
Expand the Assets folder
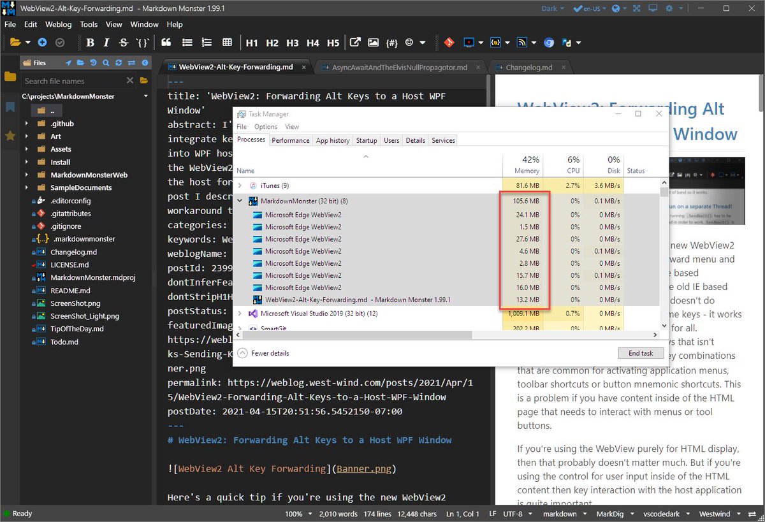click(27, 149)
